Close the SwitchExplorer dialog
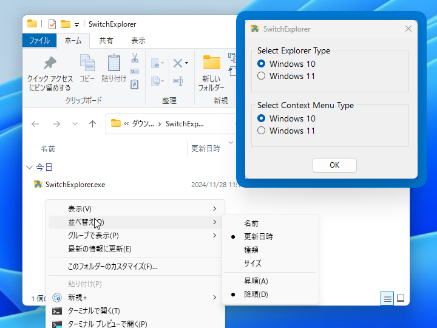 click(x=408, y=29)
